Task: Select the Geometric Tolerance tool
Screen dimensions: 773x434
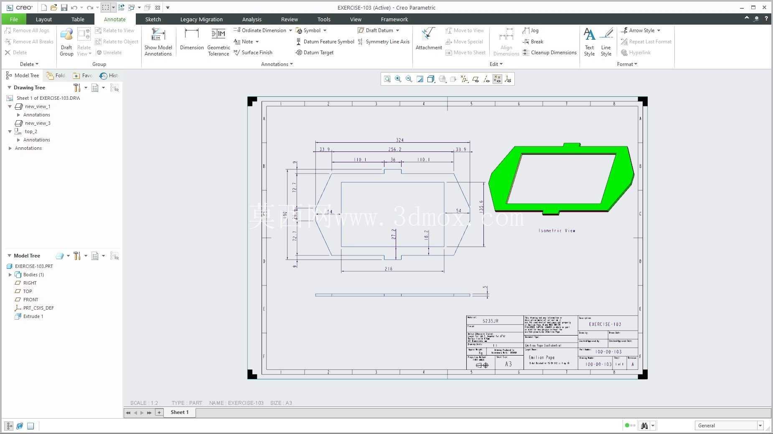Action: [219, 42]
